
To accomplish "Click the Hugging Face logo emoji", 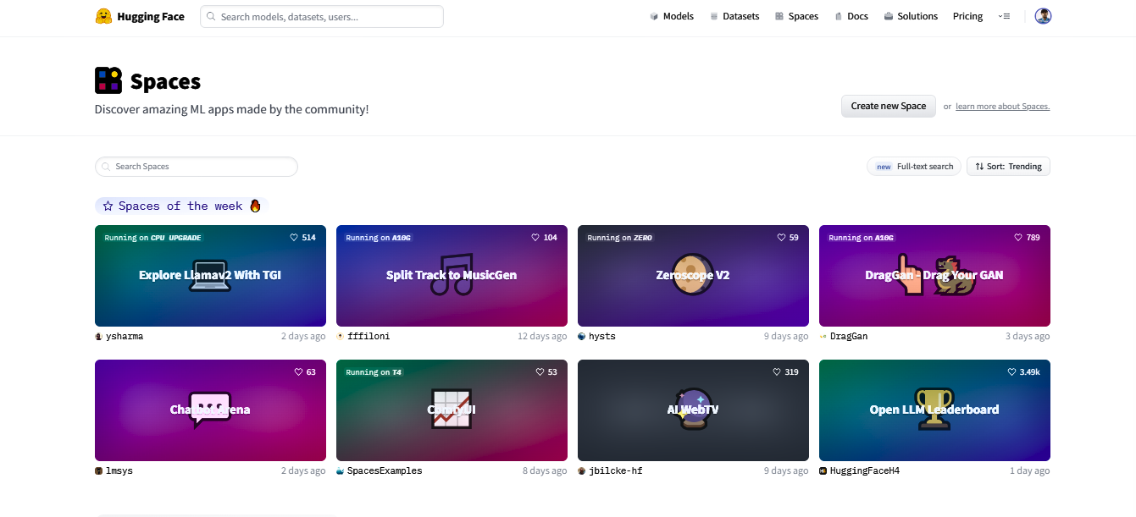I will [103, 16].
